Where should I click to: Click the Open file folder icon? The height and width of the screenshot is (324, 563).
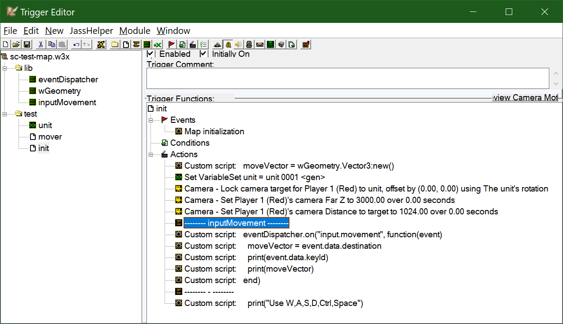tap(16, 44)
